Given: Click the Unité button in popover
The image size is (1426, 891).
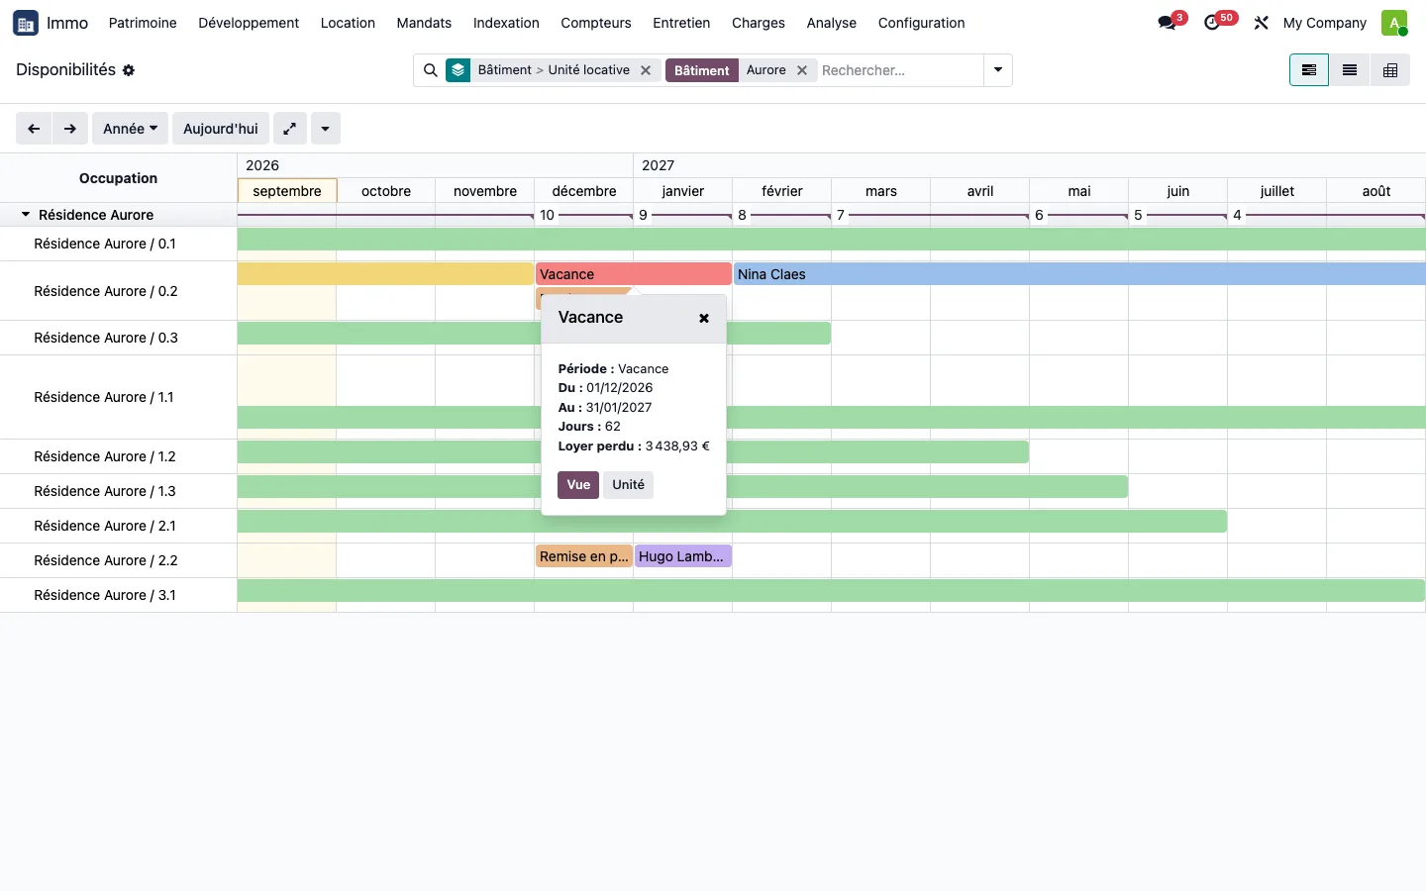Looking at the screenshot, I should pos(628,485).
